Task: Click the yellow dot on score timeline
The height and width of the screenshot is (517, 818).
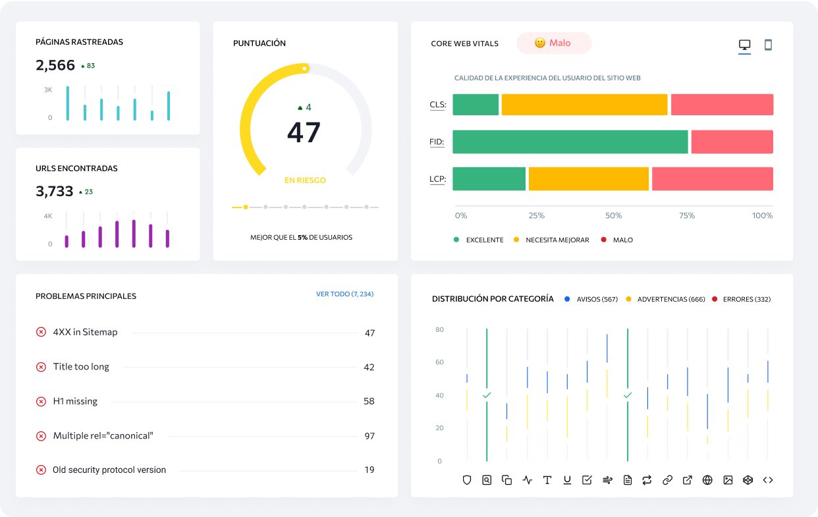Action: [x=246, y=207]
